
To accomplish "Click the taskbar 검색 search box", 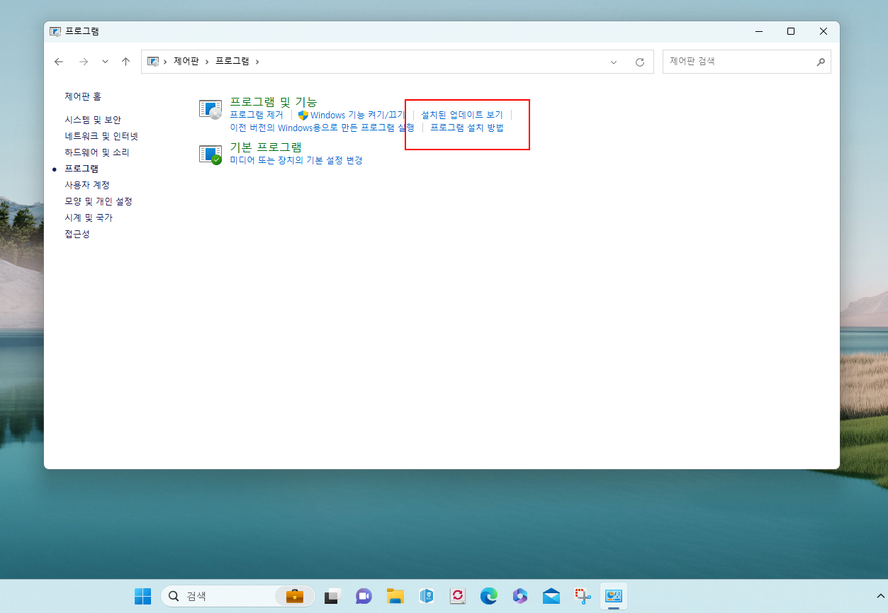I will coord(237,596).
